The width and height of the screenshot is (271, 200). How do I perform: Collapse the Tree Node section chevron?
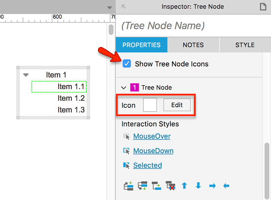point(124,88)
